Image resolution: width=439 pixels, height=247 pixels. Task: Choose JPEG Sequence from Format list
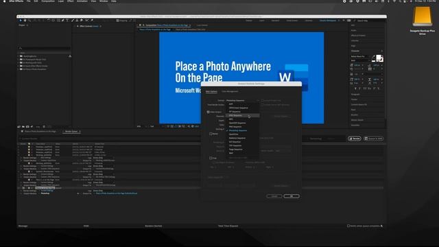pyautogui.click(x=242, y=115)
